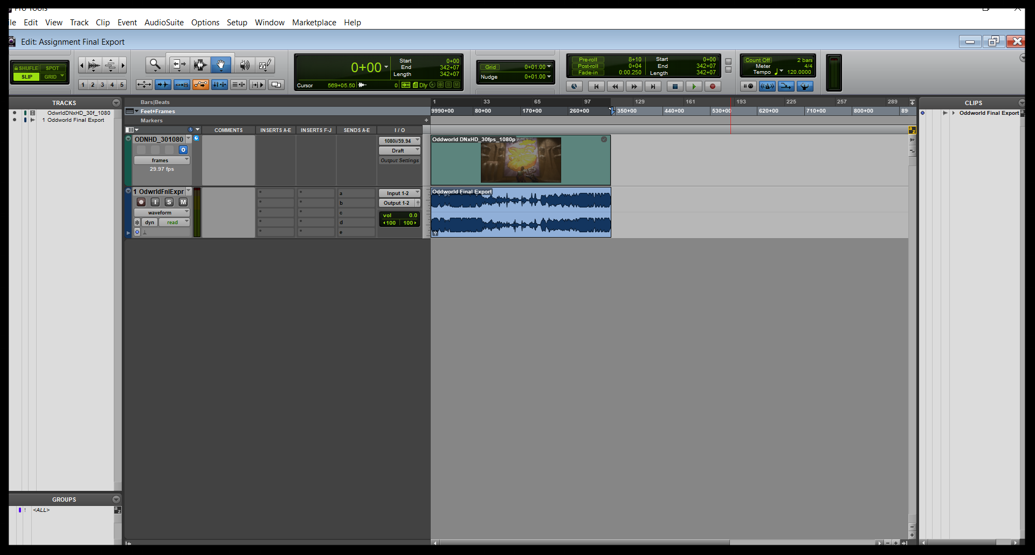
Task: Start playback with green Play button
Action: [x=694, y=86]
